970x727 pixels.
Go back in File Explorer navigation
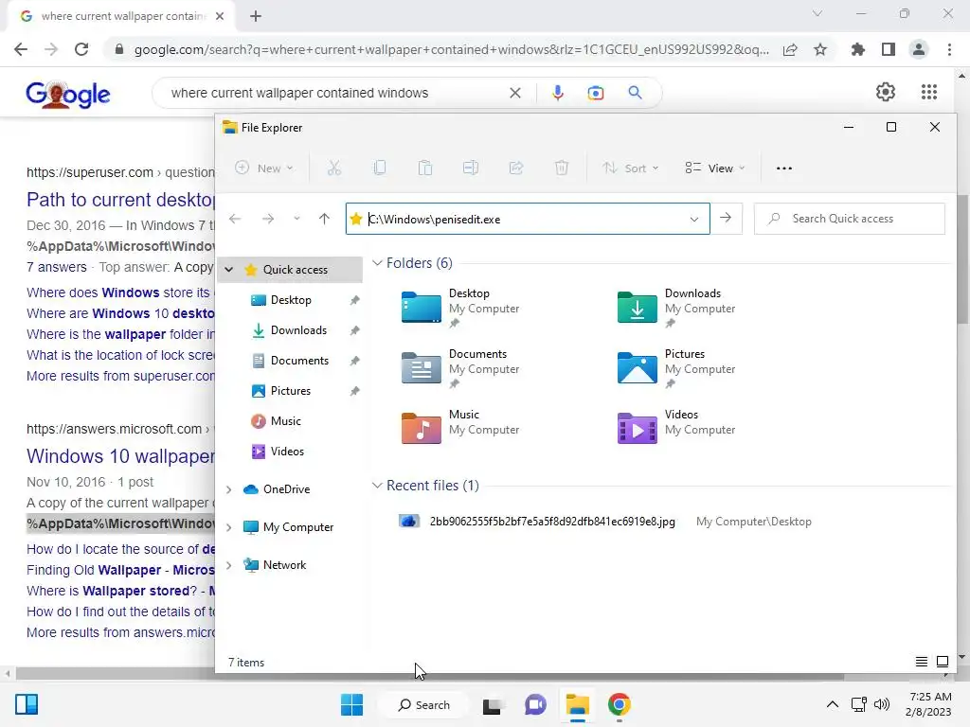(x=235, y=219)
